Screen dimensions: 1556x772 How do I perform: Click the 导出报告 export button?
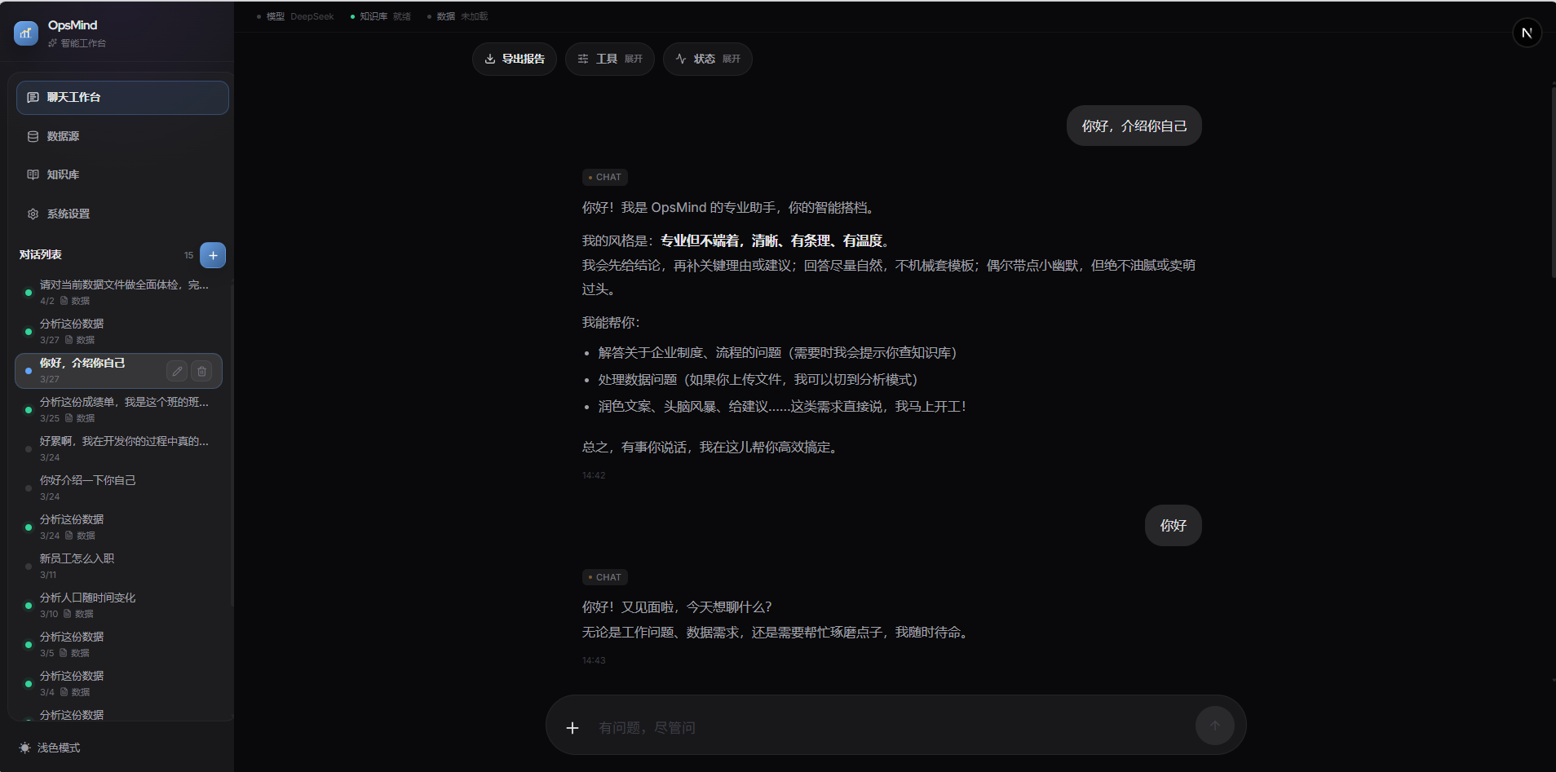pos(514,58)
